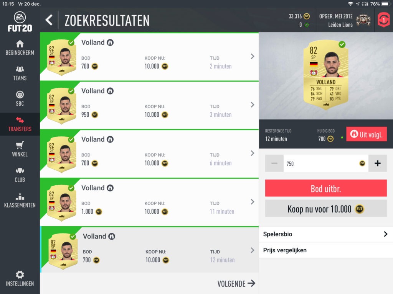
Task: Open Instellingen gear icon
Action: (20, 274)
